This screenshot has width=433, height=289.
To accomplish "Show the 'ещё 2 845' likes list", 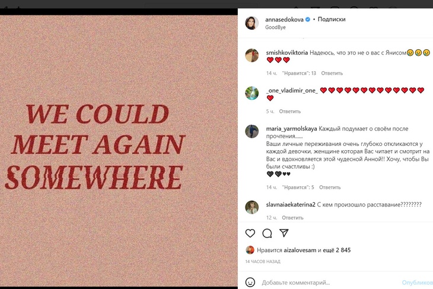I will [x=337, y=250].
